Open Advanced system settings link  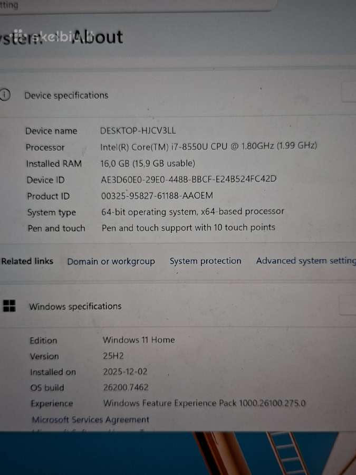coord(306,261)
